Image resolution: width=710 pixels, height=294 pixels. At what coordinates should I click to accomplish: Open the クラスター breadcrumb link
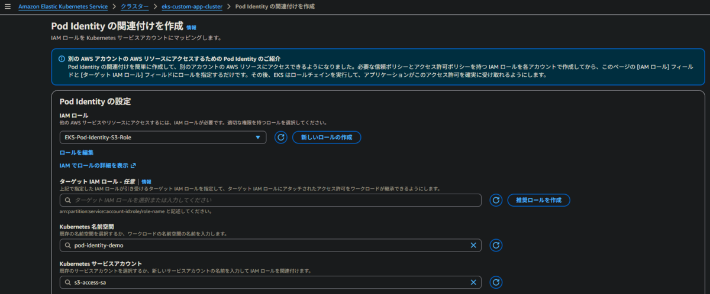point(135,6)
